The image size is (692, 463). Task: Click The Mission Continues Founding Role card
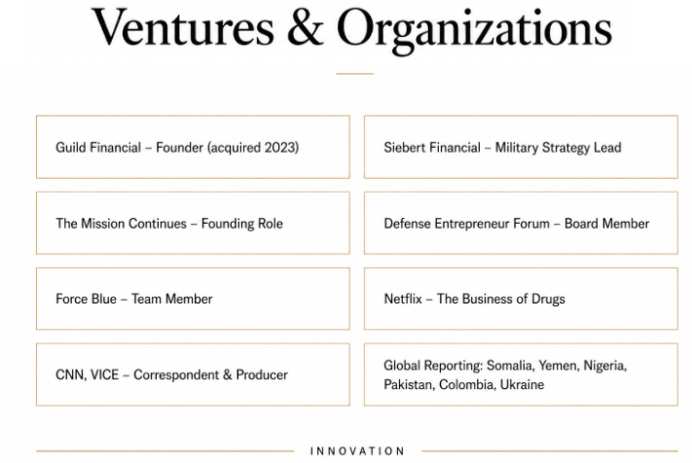pyautogui.click(x=193, y=223)
